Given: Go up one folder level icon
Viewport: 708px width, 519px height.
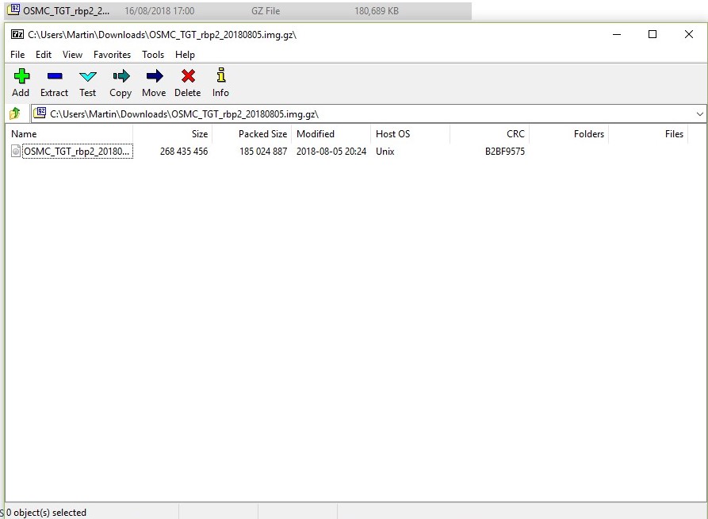Looking at the screenshot, I should [15, 113].
